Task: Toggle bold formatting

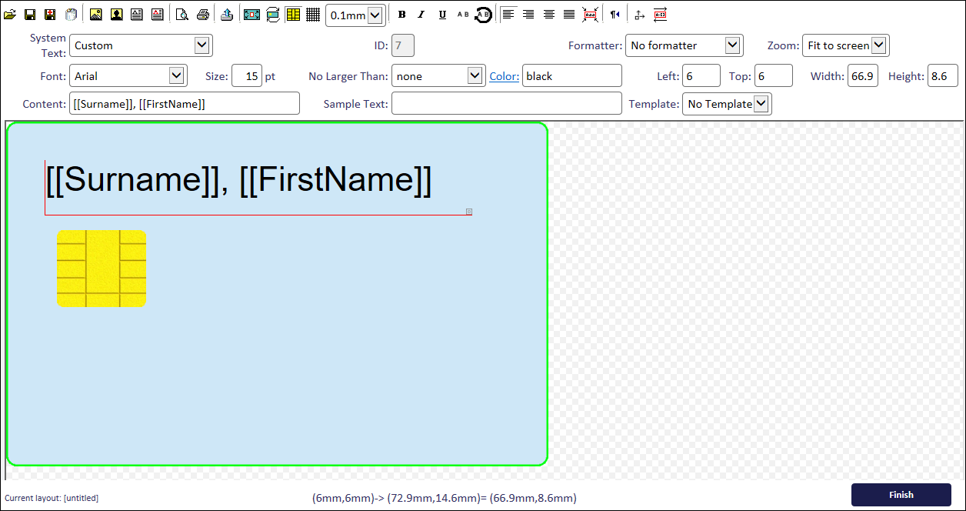Action: click(401, 14)
